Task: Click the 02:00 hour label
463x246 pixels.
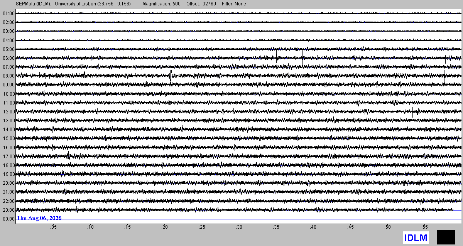Action: pyautogui.click(x=8, y=22)
